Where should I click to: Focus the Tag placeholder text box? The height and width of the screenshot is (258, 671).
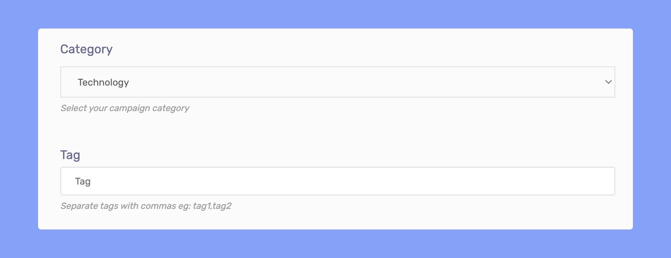(x=337, y=181)
